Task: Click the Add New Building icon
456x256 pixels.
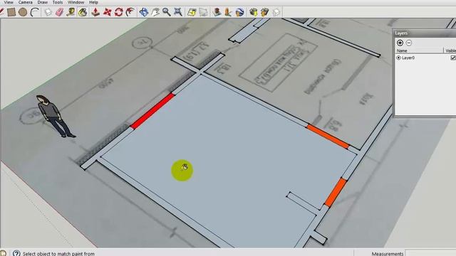Action: coord(217,12)
